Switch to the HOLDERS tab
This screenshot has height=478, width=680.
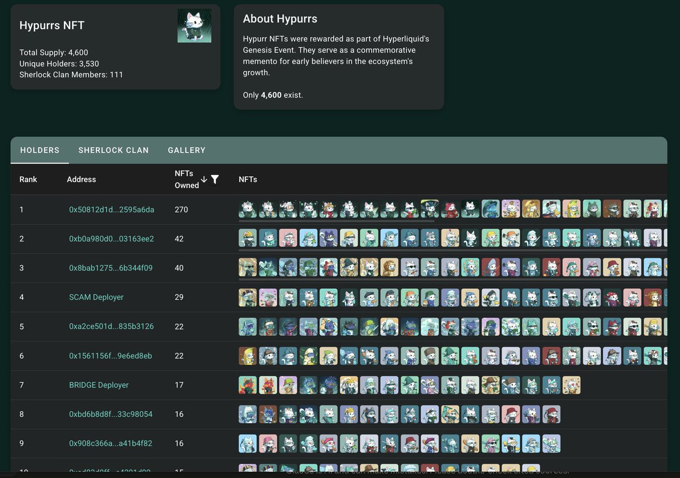[40, 150]
